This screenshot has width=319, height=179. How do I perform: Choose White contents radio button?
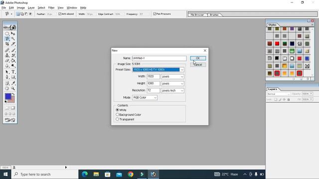pyautogui.click(x=118, y=110)
